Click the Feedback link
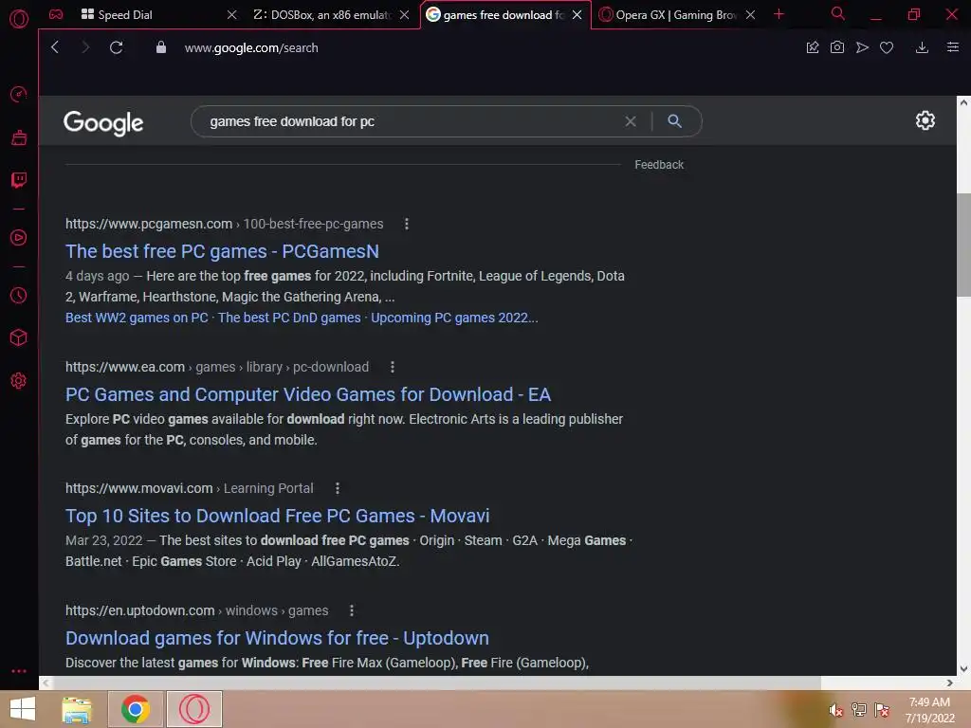Viewport: 971px width, 728px height. (659, 165)
